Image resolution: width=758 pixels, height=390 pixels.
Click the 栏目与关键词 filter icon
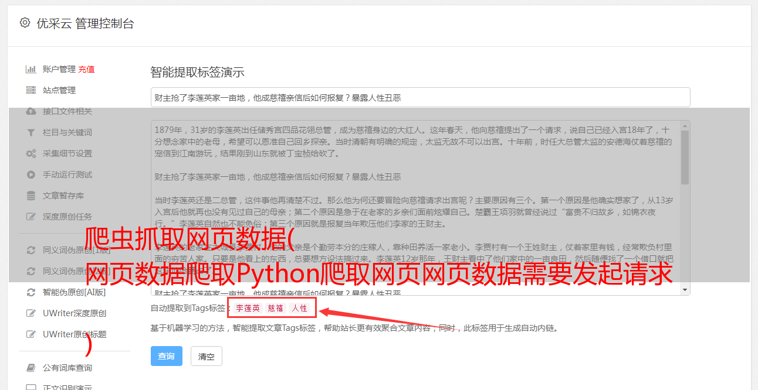tap(31, 132)
